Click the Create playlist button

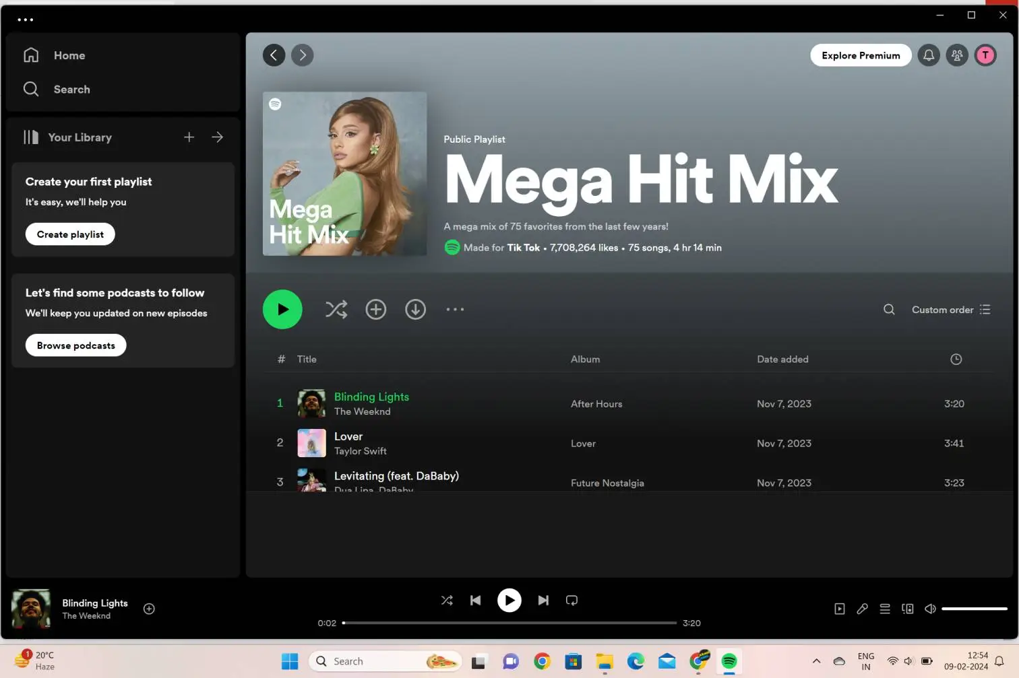(x=70, y=234)
